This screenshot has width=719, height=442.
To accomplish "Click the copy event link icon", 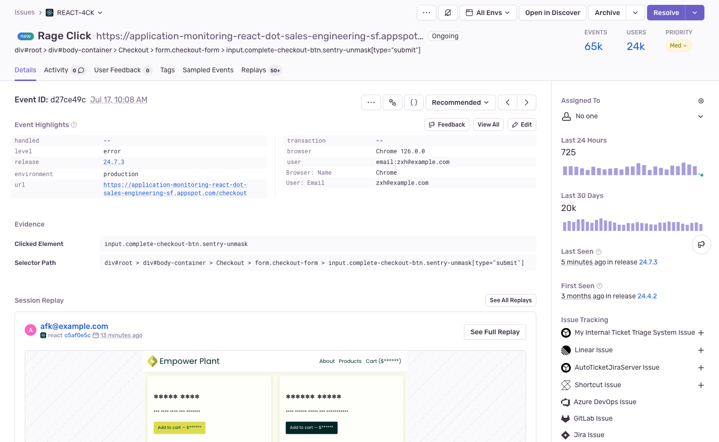I will point(393,102).
